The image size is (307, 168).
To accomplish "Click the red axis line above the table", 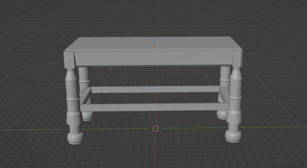I will [x=159, y=18].
